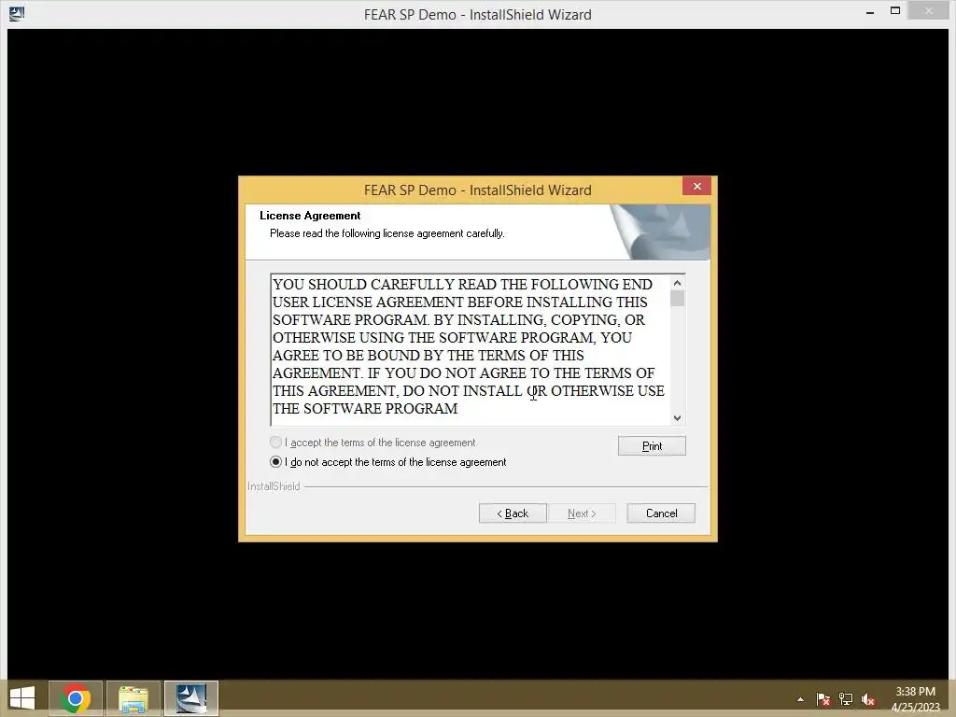This screenshot has width=956, height=717.
Task: Select I do not accept terms radio
Action: (275, 461)
